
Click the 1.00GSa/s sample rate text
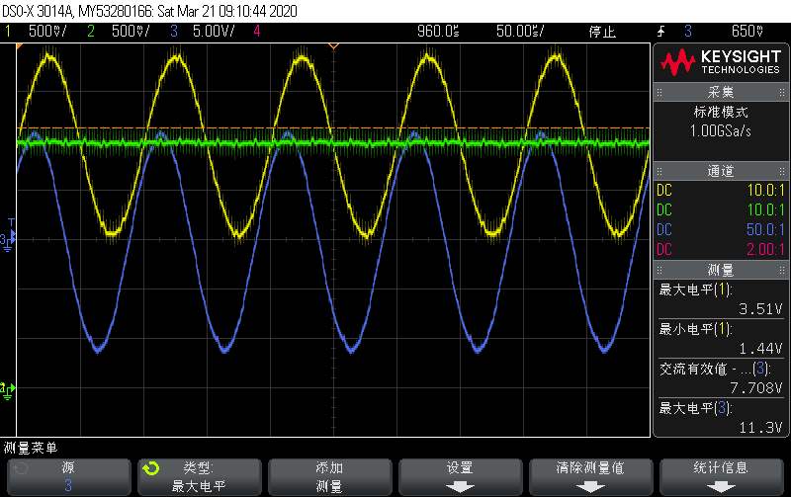pyautogui.click(x=721, y=131)
